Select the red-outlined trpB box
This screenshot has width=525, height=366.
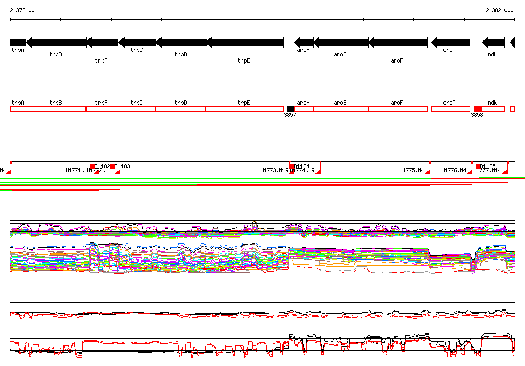pos(56,109)
